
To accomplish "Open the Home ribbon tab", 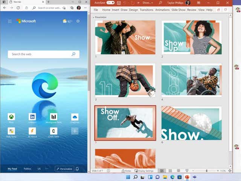I will [106, 10].
